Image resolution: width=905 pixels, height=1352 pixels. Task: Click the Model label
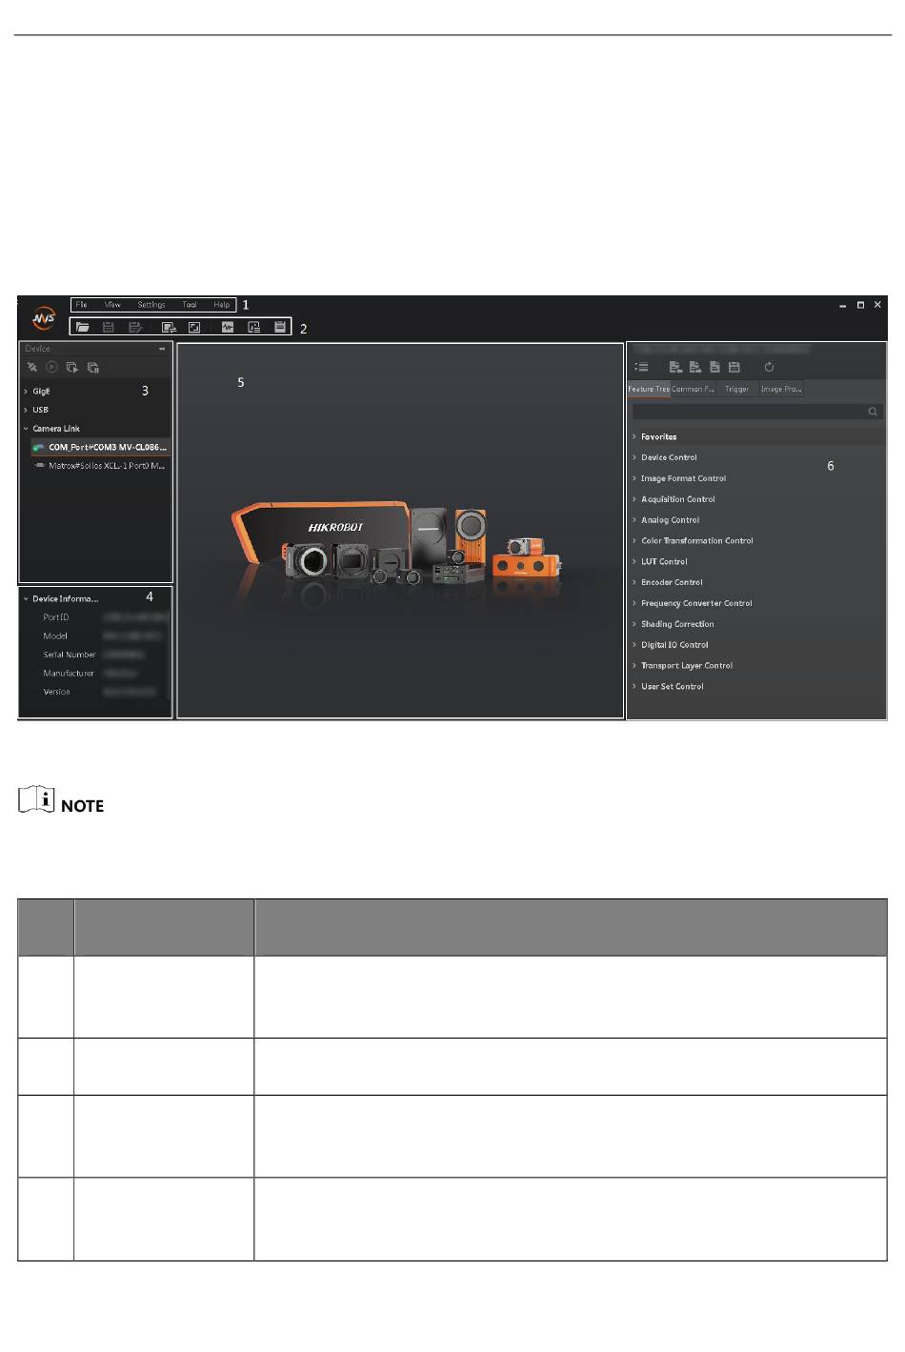pyautogui.click(x=55, y=636)
